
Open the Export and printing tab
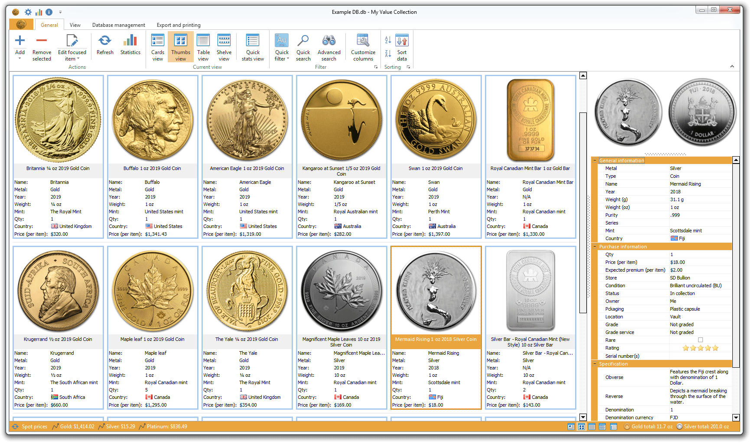pos(179,25)
